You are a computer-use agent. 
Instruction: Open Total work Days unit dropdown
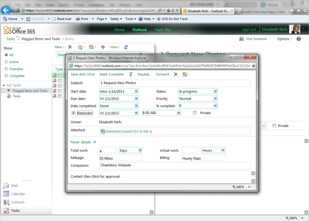pyautogui.click(x=140, y=150)
